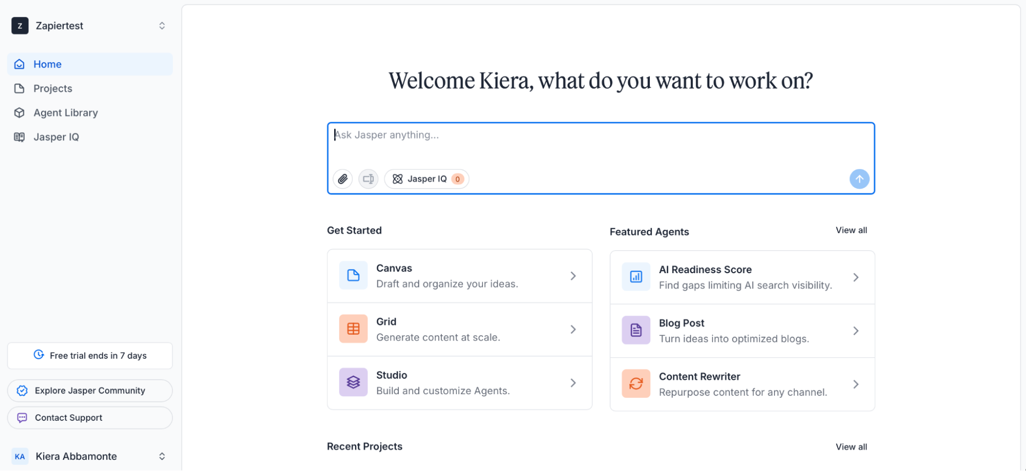
Task: Click the KA user avatar
Action: point(20,456)
